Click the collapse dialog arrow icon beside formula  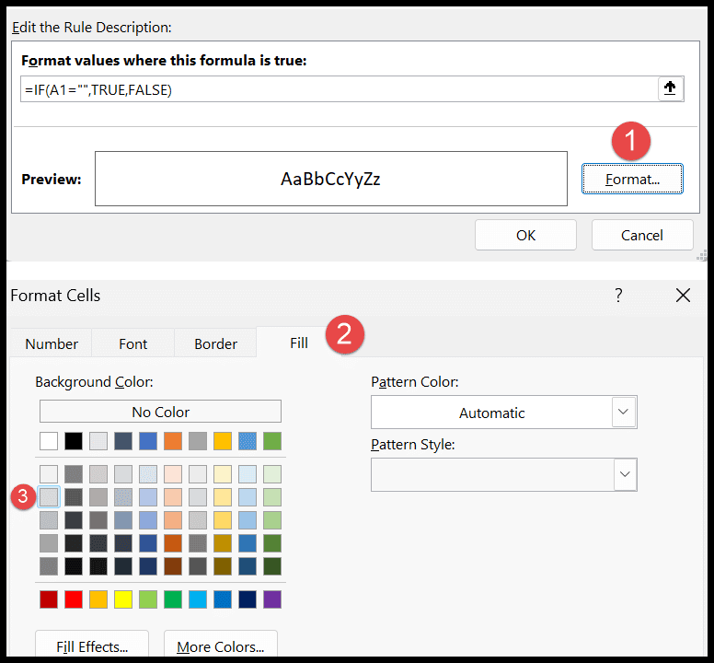tap(670, 88)
